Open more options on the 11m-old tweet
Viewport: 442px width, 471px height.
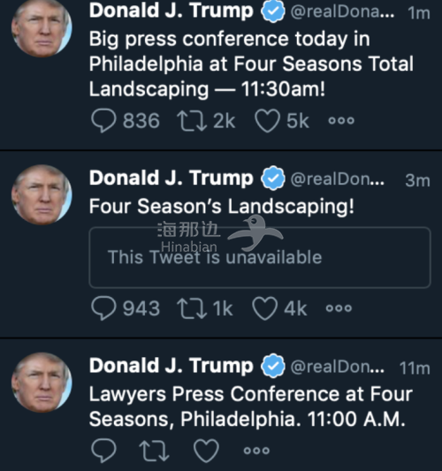(256, 451)
